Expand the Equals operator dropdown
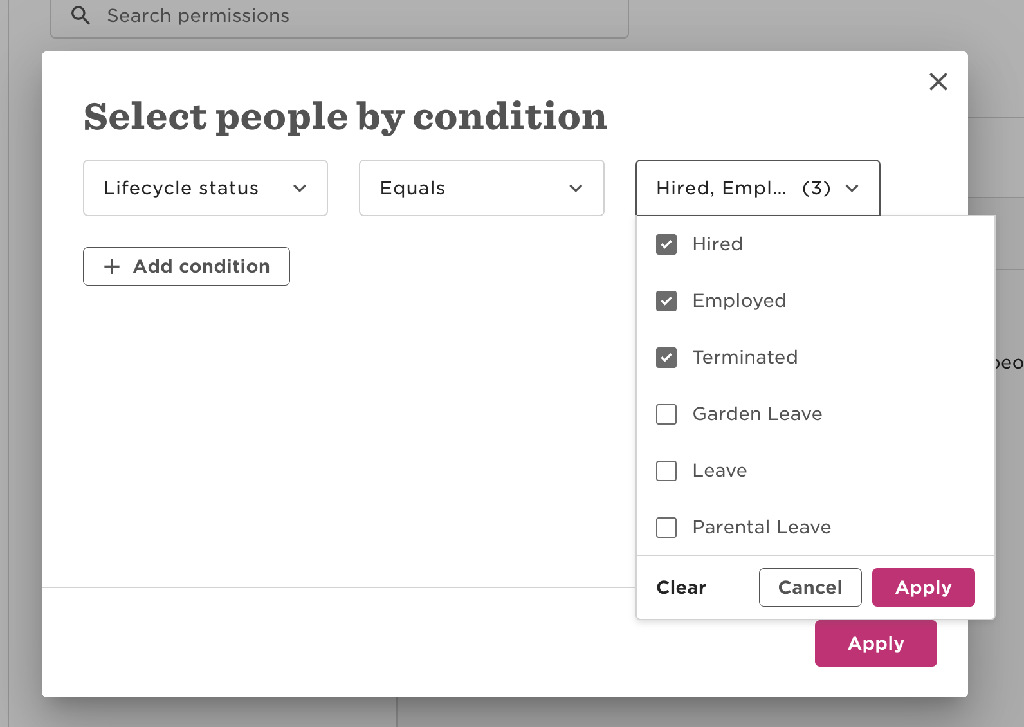 (x=481, y=188)
